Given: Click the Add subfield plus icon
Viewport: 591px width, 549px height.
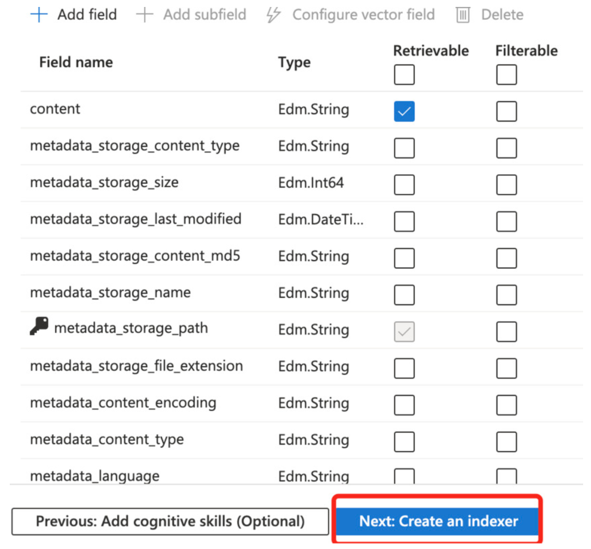Looking at the screenshot, I should click(144, 15).
